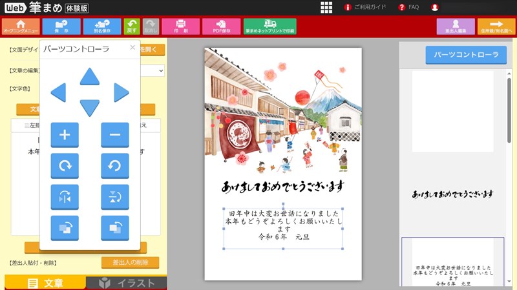
Task: Click the blue パーツコントローラ button
Action: (x=466, y=55)
